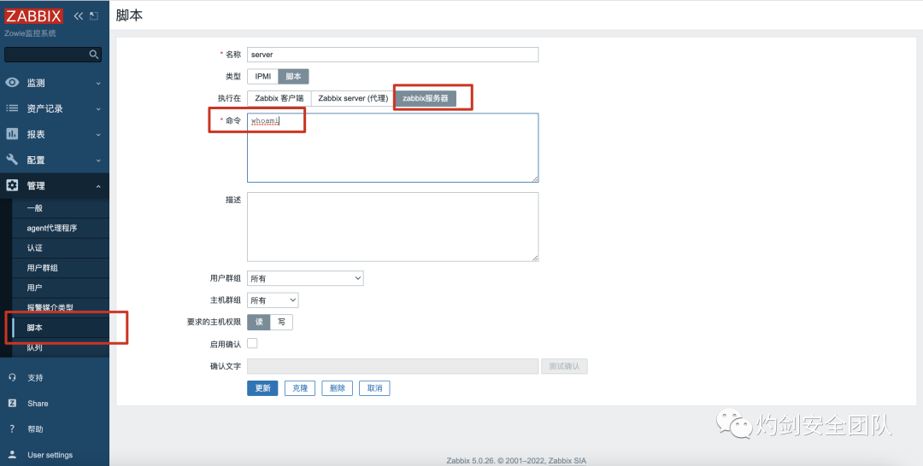Open 用户群组 sidebar item
Viewport: 923px width, 466px height.
(x=60, y=268)
